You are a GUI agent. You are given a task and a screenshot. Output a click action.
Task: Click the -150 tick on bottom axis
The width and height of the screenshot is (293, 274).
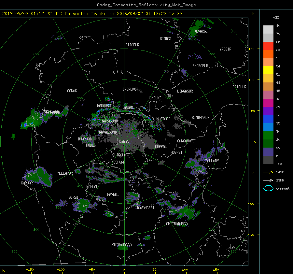pyautogui.click(x=30, y=269)
